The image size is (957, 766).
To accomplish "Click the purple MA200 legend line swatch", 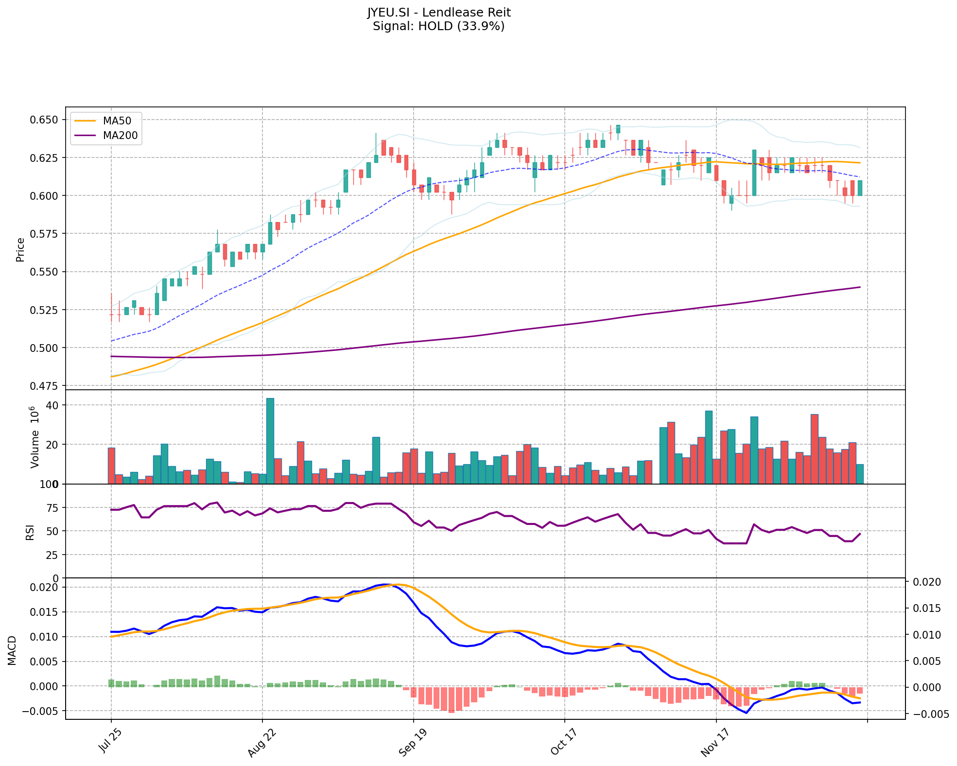I will point(86,136).
